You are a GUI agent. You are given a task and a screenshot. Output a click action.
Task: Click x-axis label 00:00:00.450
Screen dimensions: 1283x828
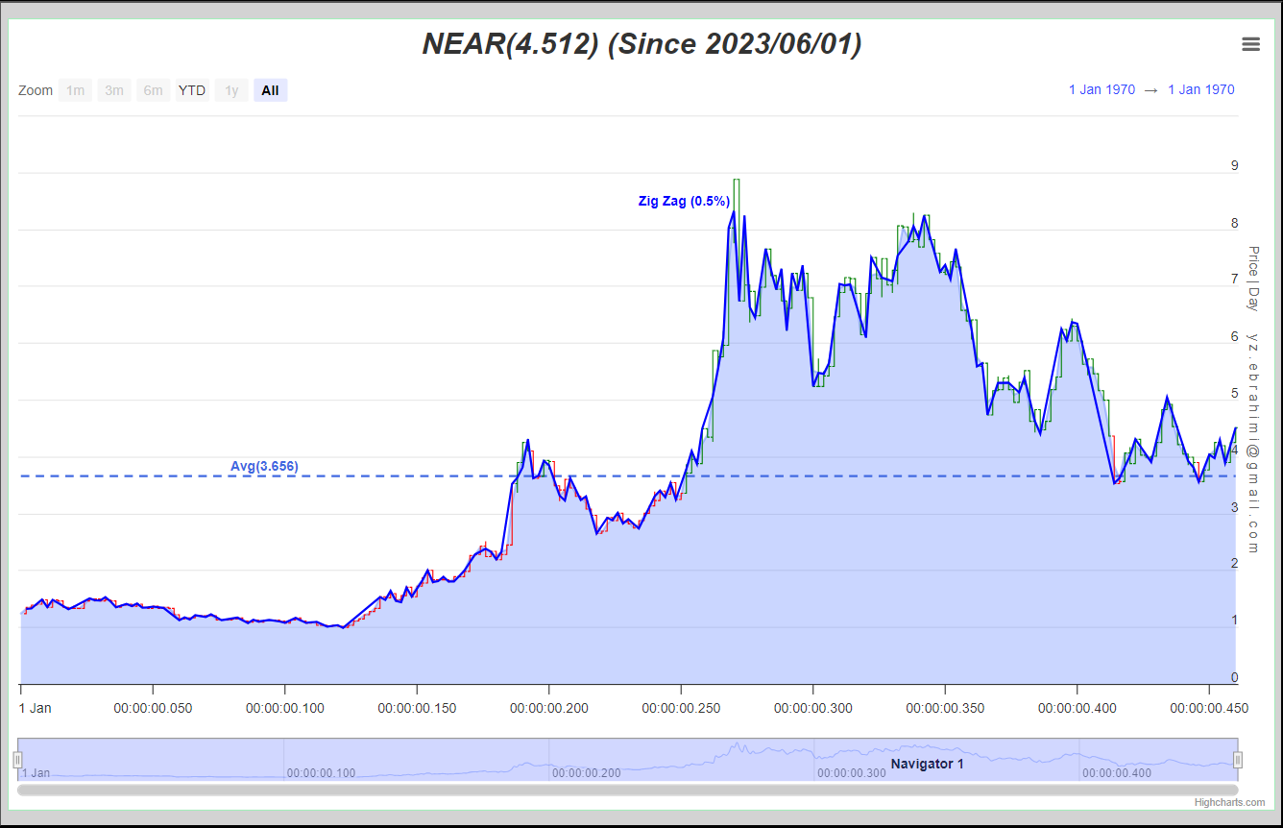pos(1209,708)
